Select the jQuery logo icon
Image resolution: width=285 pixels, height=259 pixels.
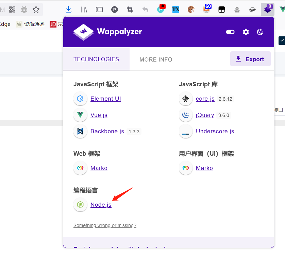(186, 115)
